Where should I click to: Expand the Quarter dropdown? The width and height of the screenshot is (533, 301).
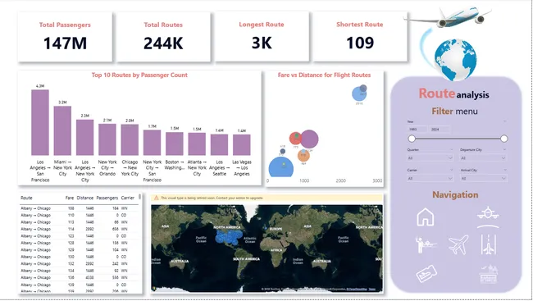430,158
